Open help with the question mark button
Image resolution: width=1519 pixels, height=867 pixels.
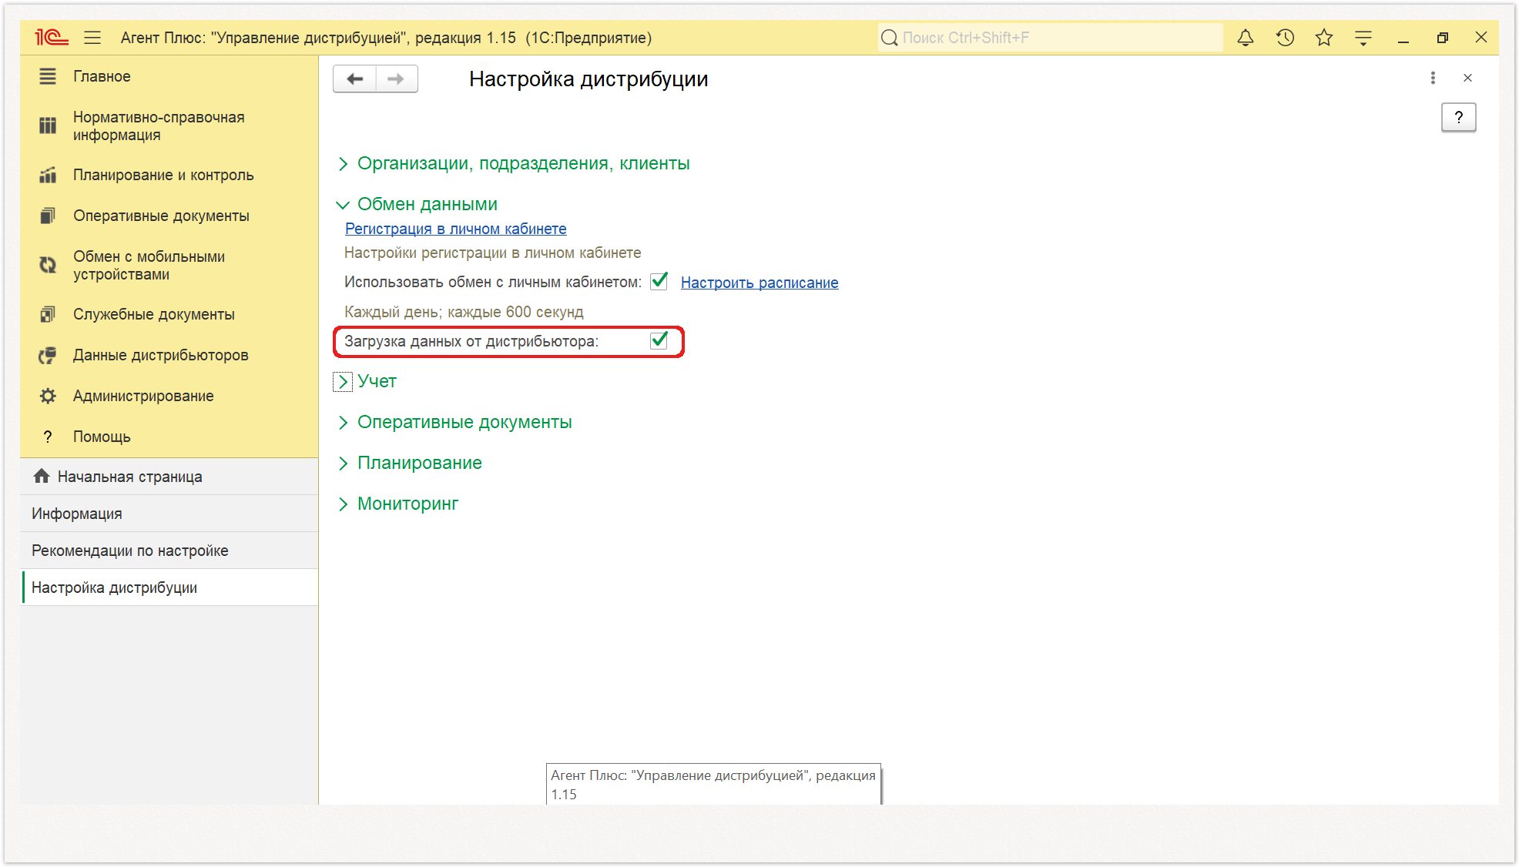[x=1458, y=117]
